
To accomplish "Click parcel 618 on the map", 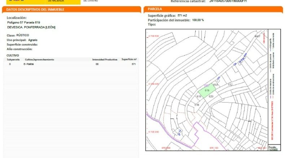I will pyautogui.click(x=199, y=97).
